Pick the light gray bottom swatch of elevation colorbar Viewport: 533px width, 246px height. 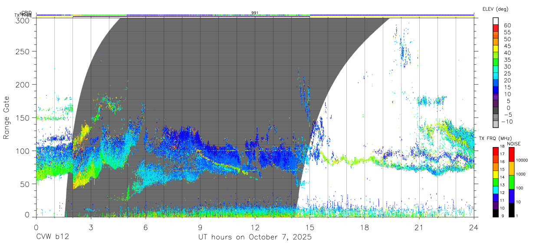[496, 124]
